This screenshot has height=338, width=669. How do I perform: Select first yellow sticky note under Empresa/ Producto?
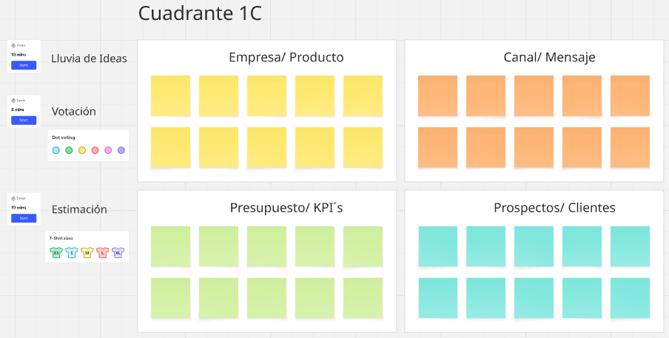[x=170, y=95]
